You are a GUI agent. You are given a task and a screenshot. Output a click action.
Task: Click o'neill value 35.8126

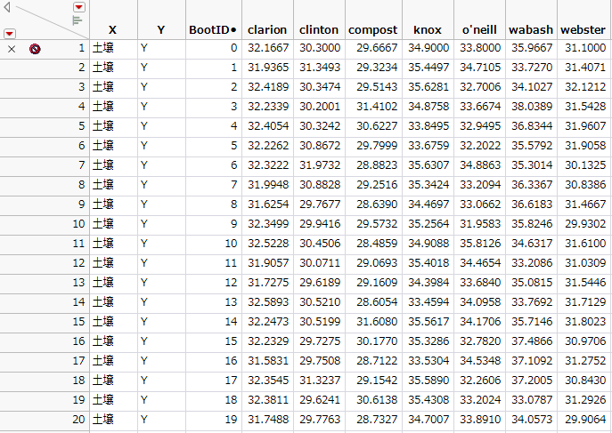pyautogui.click(x=480, y=244)
